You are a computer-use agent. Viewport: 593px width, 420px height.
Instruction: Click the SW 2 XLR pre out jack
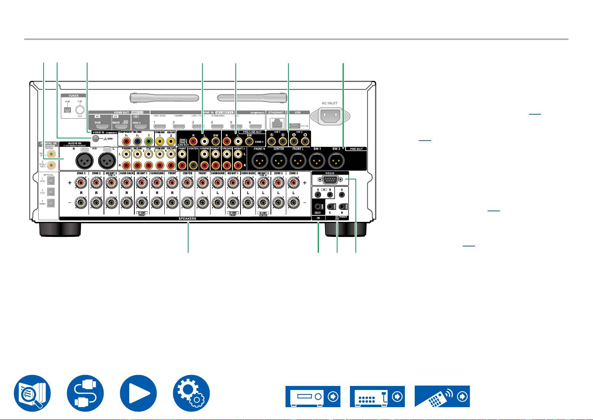point(336,160)
